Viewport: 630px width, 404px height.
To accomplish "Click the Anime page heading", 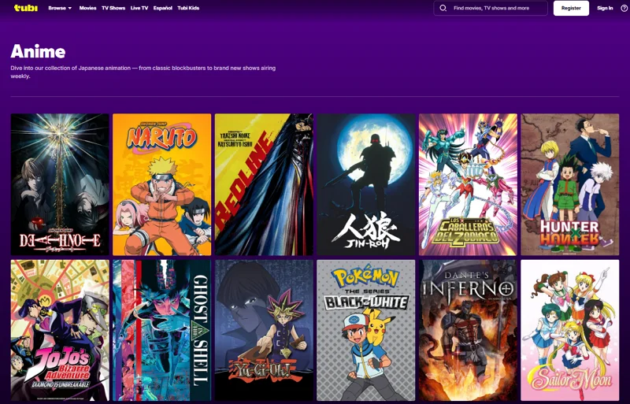I will coord(38,51).
